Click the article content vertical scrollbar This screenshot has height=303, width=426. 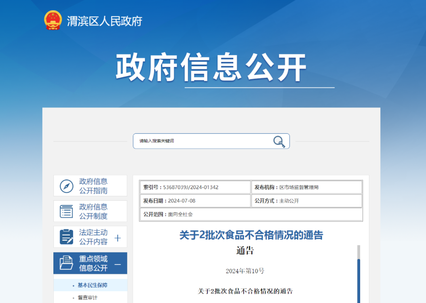[358, 279]
